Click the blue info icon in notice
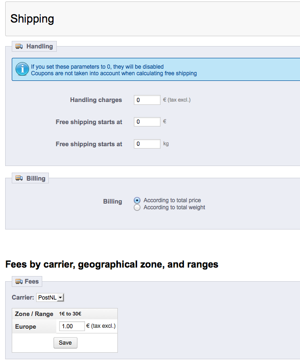 [22, 69]
